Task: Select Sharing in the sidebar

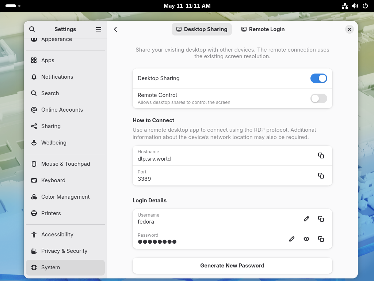Action: click(x=65, y=126)
